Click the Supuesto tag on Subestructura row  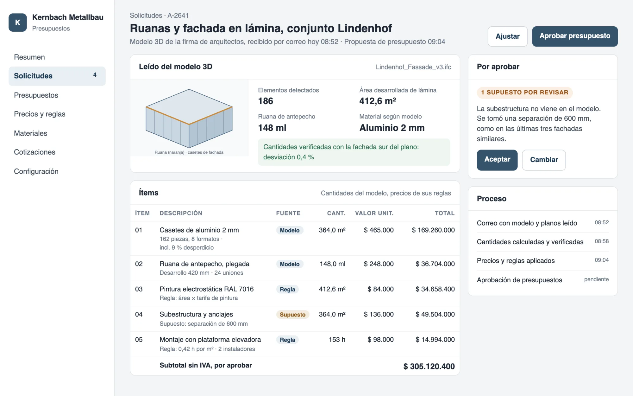(292, 315)
